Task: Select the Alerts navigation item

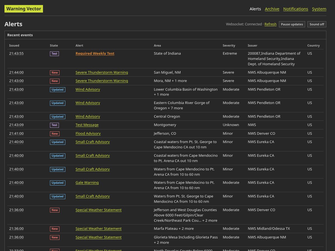Action: tap(255, 9)
